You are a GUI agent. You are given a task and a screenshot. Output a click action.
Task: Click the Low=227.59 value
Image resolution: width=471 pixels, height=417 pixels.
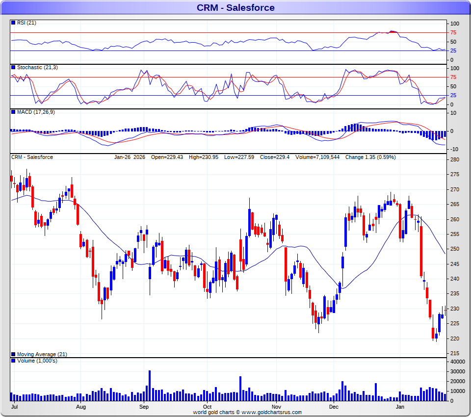pos(239,157)
